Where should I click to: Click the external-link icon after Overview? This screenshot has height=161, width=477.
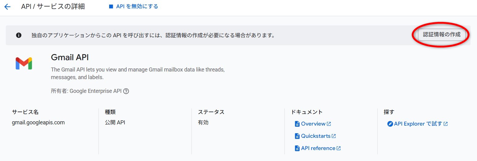tap(329, 124)
